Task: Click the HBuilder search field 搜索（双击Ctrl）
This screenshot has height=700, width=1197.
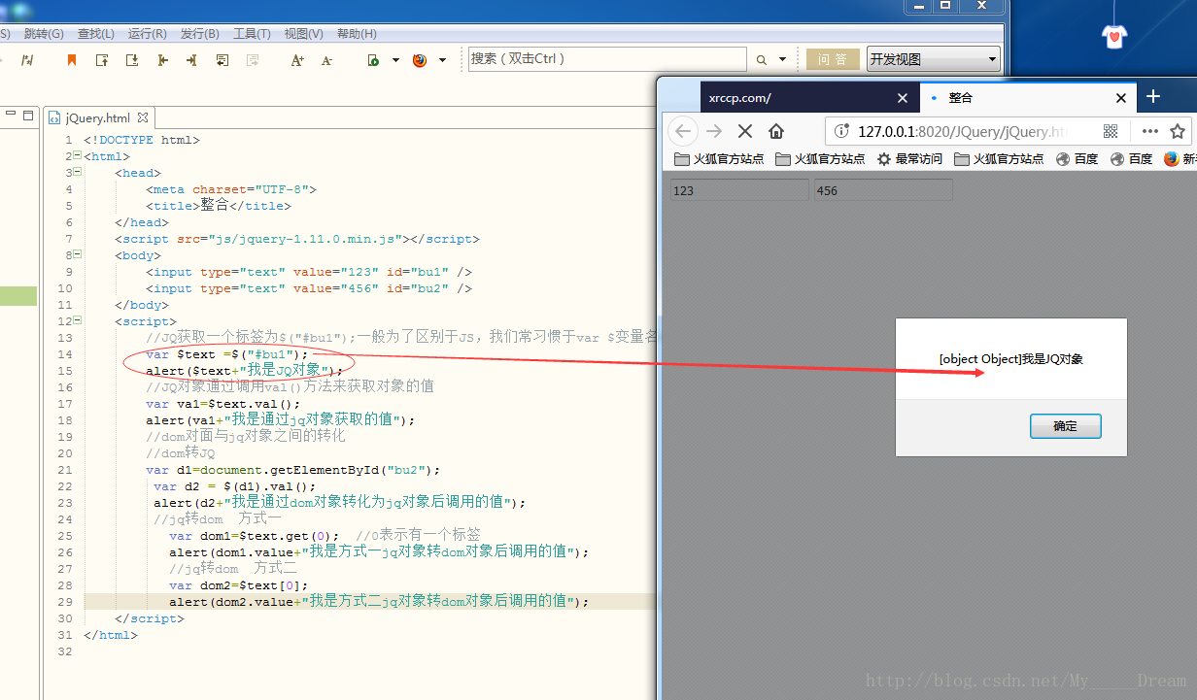Action: click(x=607, y=59)
